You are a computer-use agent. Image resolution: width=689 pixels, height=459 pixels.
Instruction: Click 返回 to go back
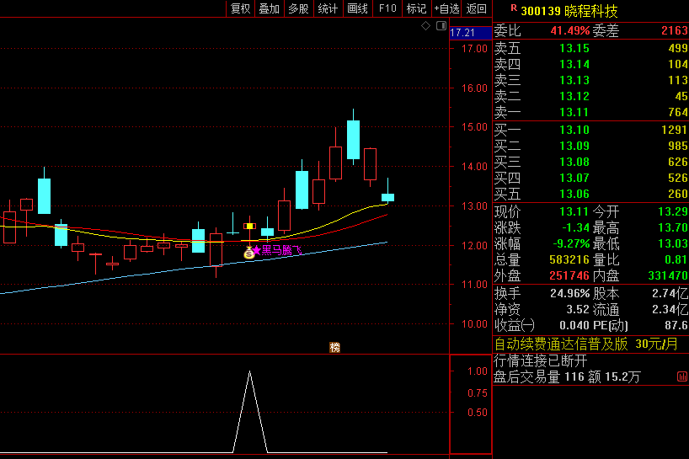[477, 8]
